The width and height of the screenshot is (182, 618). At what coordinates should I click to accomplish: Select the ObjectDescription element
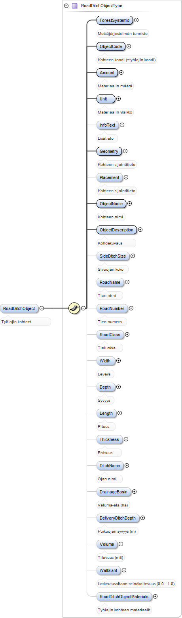[117, 230]
